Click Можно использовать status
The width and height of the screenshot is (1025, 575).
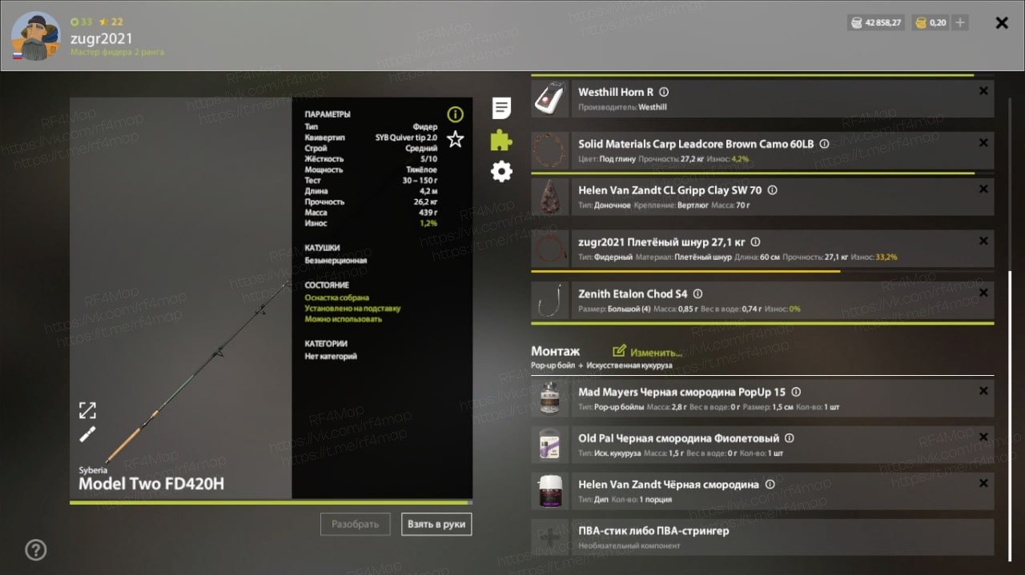click(344, 319)
